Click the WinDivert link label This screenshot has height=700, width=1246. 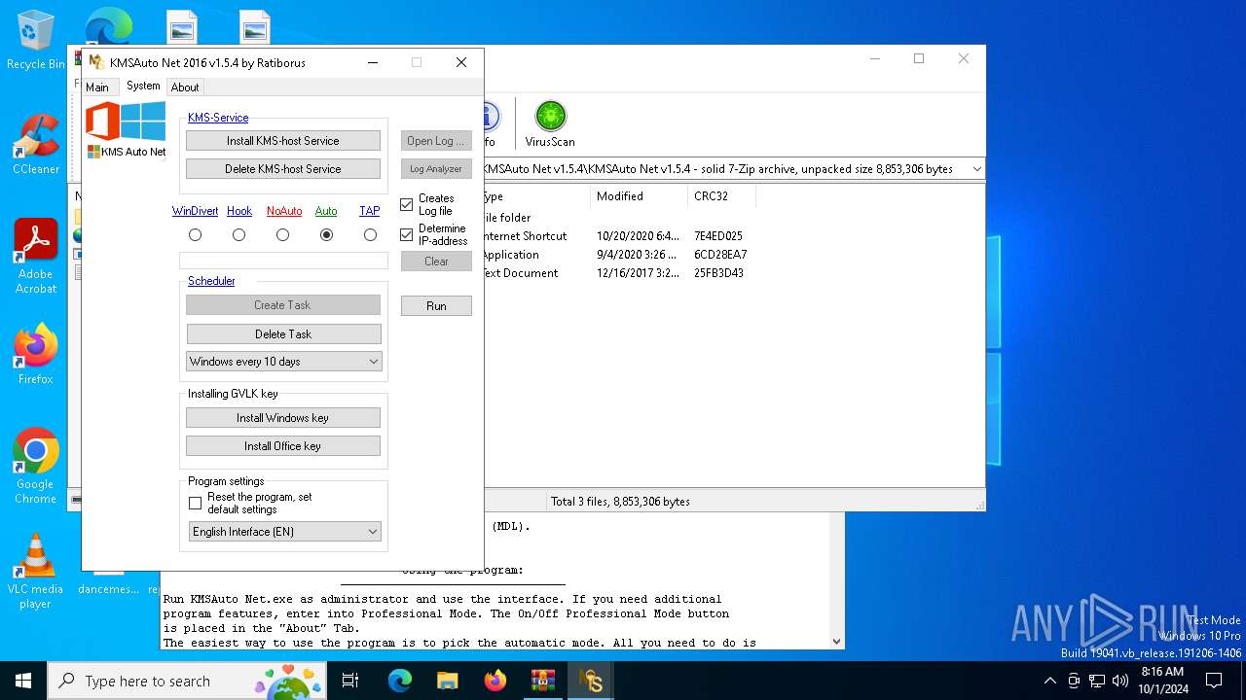(196, 211)
